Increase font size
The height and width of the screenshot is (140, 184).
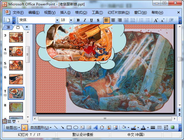tap(156, 20)
